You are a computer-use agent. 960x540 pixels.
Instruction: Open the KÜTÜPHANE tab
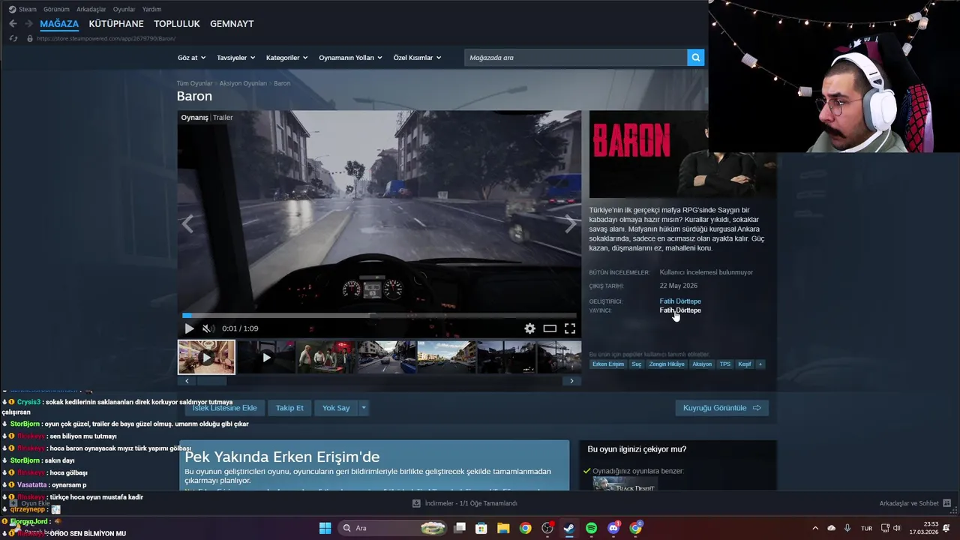pyautogui.click(x=116, y=24)
